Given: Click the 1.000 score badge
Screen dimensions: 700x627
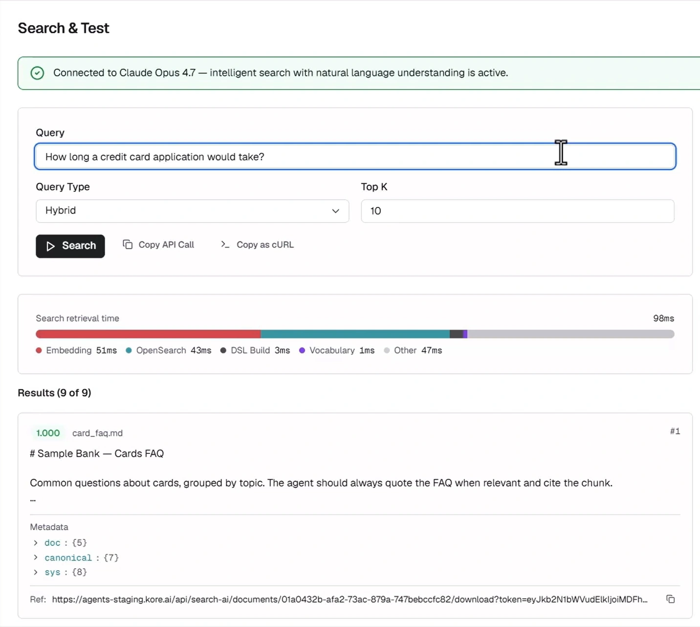Looking at the screenshot, I should click(x=48, y=433).
